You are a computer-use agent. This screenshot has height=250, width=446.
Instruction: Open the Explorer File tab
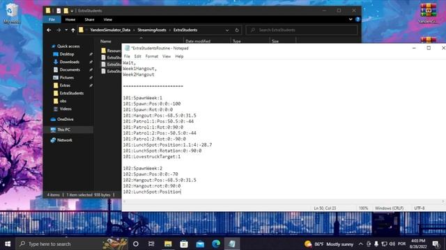52,19
